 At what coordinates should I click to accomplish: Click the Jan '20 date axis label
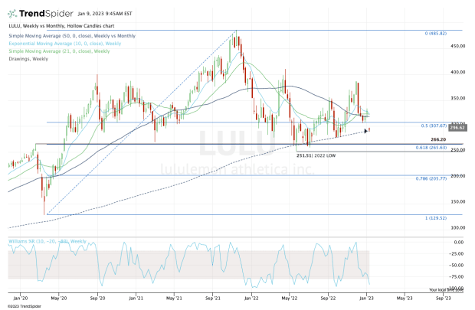[20, 299]
